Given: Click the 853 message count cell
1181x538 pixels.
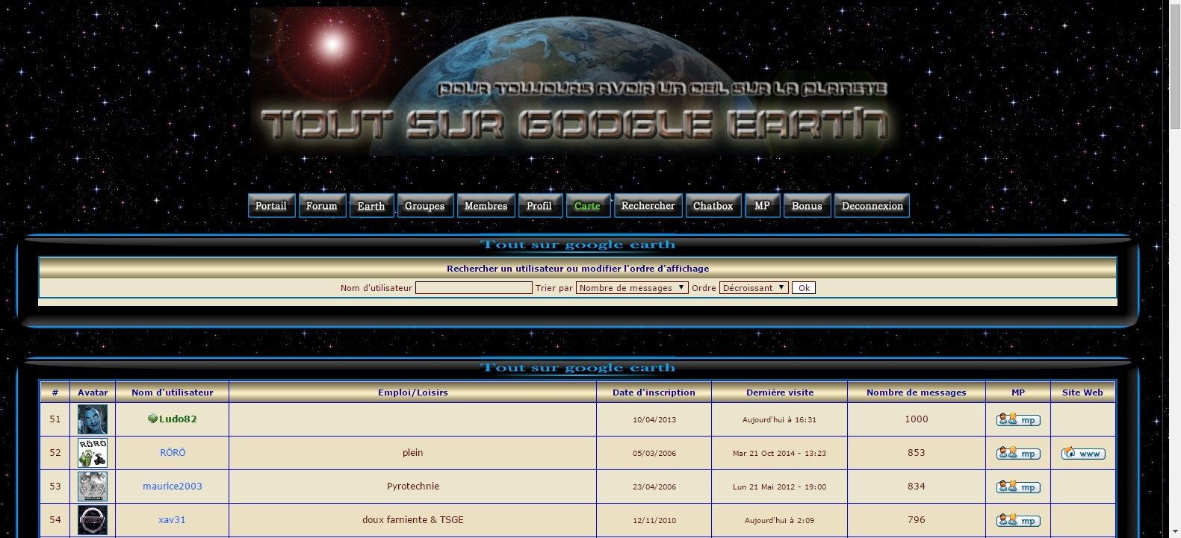Looking at the screenshot, I should point(917,453).
